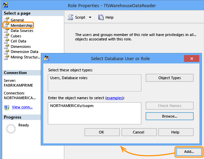Click the NORTHAMERICA... connection value

[x=20, y=98]
